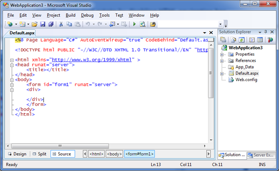Select the <form#form1> tag navigator button
Viewport: 279px width, 171px height.
[x=139, y=154]
